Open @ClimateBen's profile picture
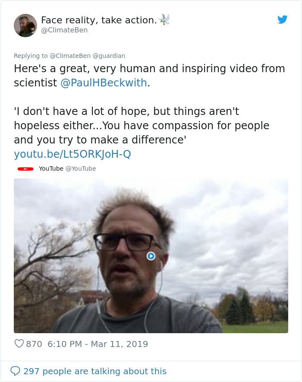This screenshot has width=302, height=382. tap(25, 25)
